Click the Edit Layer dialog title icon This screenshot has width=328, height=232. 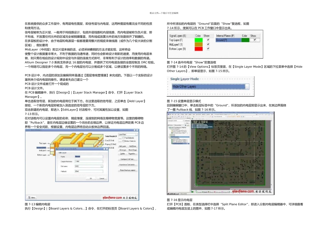tap(57, 149)
